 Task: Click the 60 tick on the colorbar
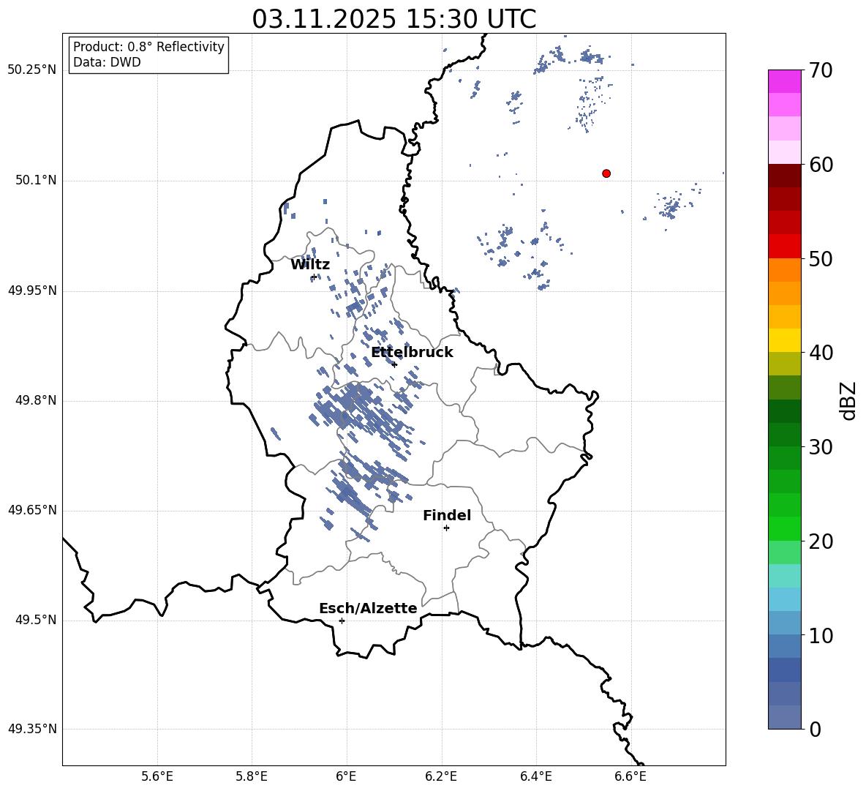821,164
